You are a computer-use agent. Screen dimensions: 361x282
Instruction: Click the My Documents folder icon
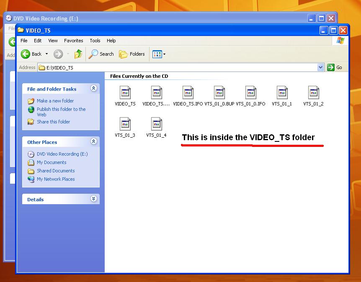coord(31,163)
